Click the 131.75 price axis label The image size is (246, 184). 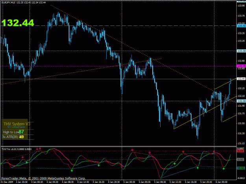(x=241, y=113)
